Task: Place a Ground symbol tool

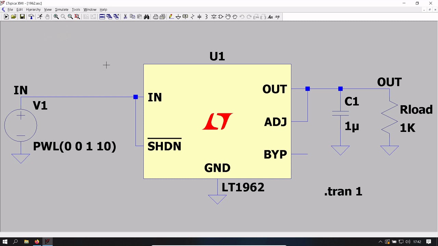Action: (178, 17)
